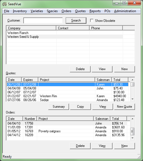This screenshot has width=143, height=161.
Task: Open the Varieties menu
Action: point(37,11)
